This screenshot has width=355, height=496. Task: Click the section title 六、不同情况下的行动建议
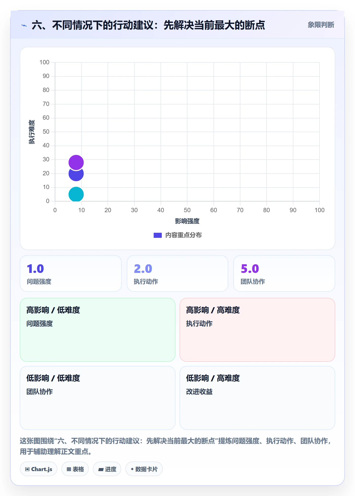(148, 25)
